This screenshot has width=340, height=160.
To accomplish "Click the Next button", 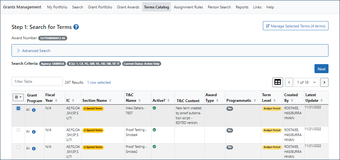I will pyautogui.click(x=321, y=69).
